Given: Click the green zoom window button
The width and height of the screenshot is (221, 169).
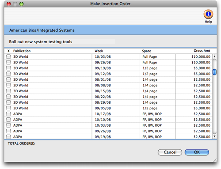Looking at the screenshot, I should point(21,4).
